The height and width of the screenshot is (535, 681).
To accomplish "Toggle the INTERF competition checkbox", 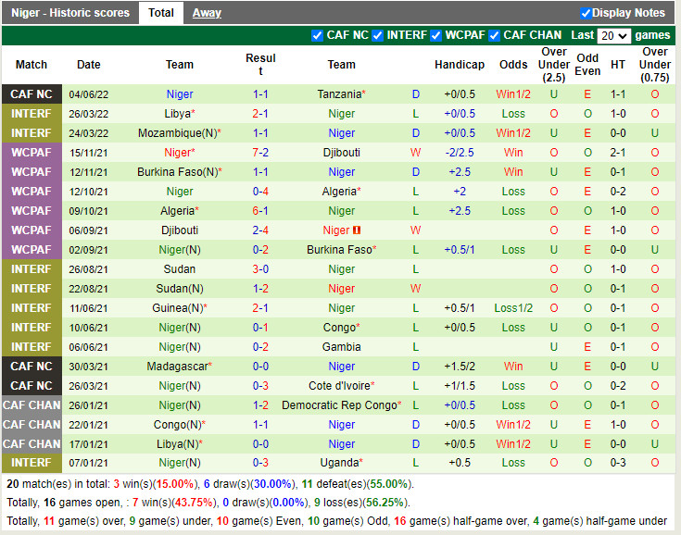I will [x=378, y=35].
